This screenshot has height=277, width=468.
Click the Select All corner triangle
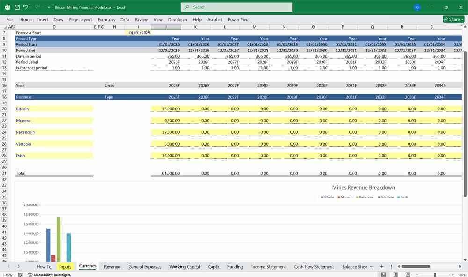(5, 27)
